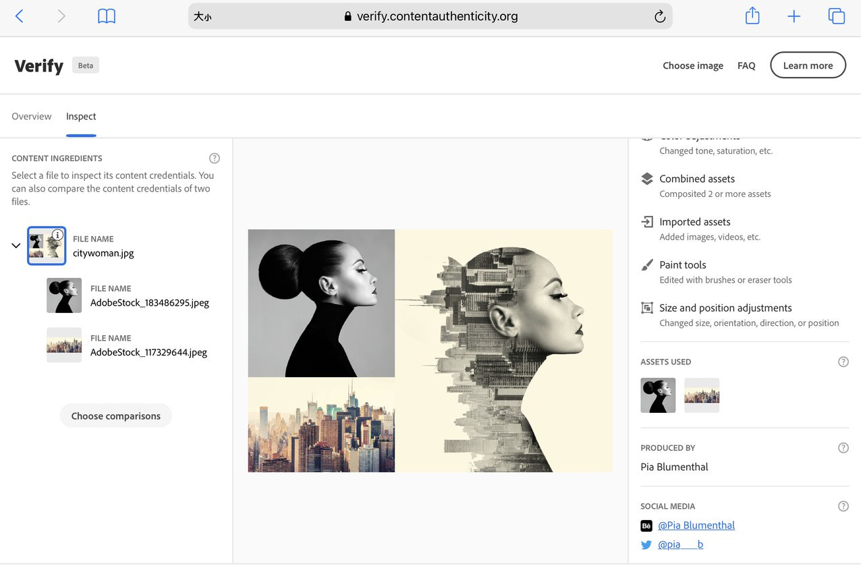Reload the page with refresh icon

[660, 17]
